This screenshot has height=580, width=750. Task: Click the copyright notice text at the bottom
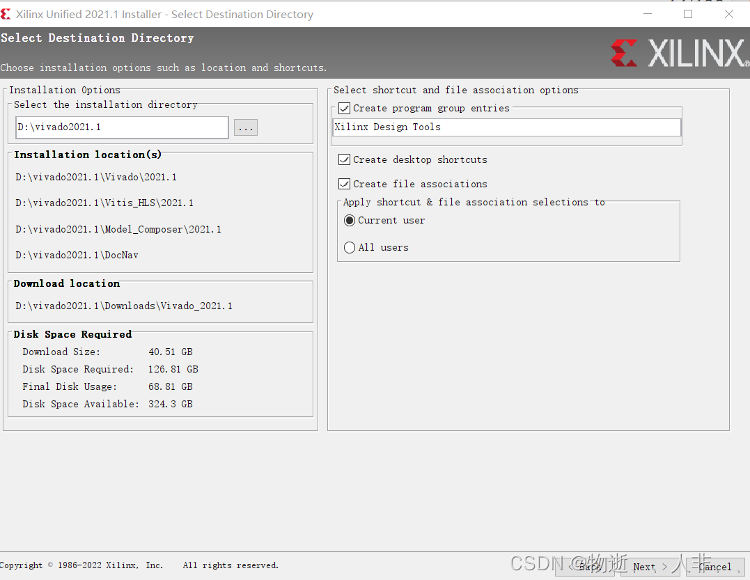[x=139, y=565]
